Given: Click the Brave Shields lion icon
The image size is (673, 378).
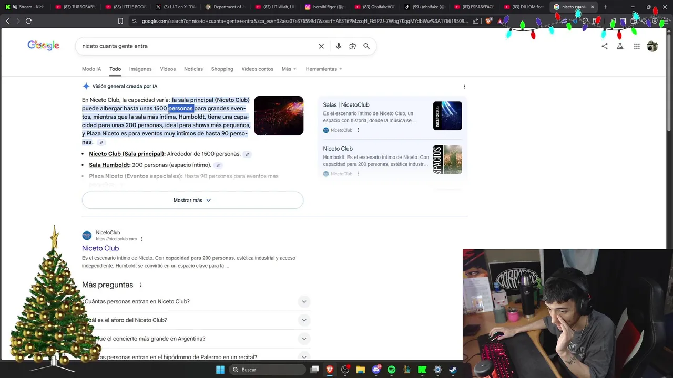Looking at the screenshot, I should (x=489, y=21).
